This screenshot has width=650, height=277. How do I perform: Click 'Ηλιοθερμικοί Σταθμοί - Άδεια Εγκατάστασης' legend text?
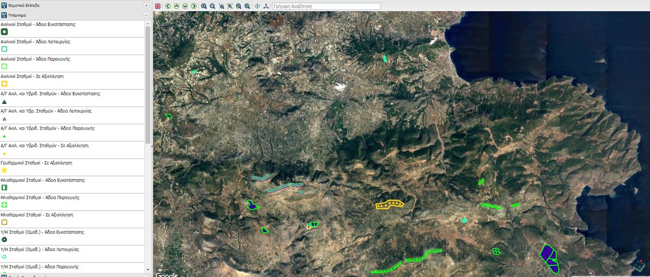pyautogui.click(x=42, y=180)
